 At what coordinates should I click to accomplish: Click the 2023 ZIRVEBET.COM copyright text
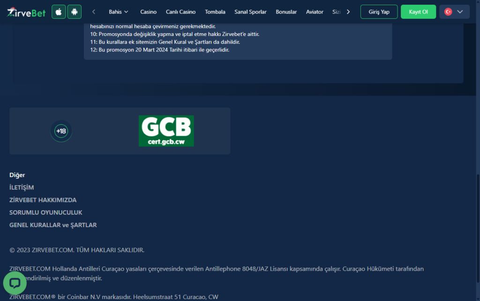point(77,250)
